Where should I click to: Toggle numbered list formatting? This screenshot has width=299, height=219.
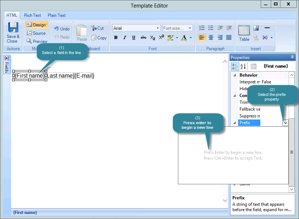(202, 28)
